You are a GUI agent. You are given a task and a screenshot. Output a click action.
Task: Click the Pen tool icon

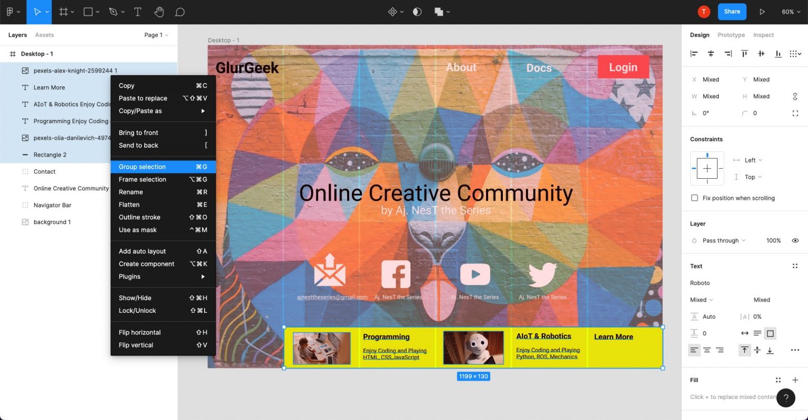pos(113,12)
